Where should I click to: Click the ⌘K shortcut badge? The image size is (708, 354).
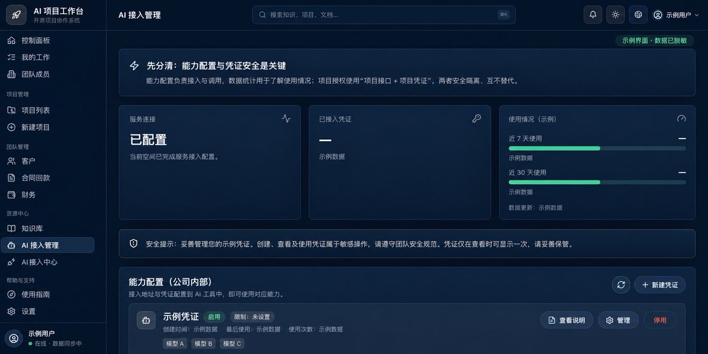tap(504, 15)
